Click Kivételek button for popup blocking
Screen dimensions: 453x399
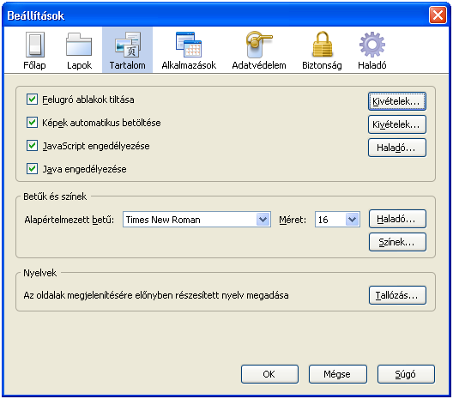pyautogui.click(x=397, y=101)
